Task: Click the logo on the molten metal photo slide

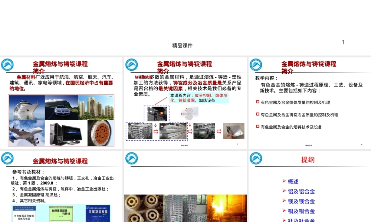Action: [x=132, y=158]
